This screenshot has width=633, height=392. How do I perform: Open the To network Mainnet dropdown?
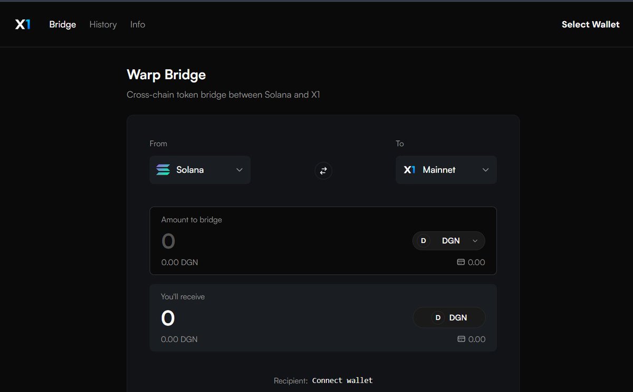pos(446,170)
